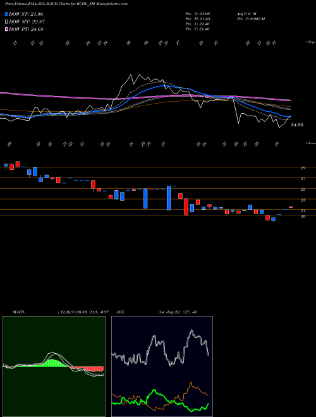Click the 'Pre L: 21.40' low value
The height and width of the screenshot is (417, 316).
[198, 24]
